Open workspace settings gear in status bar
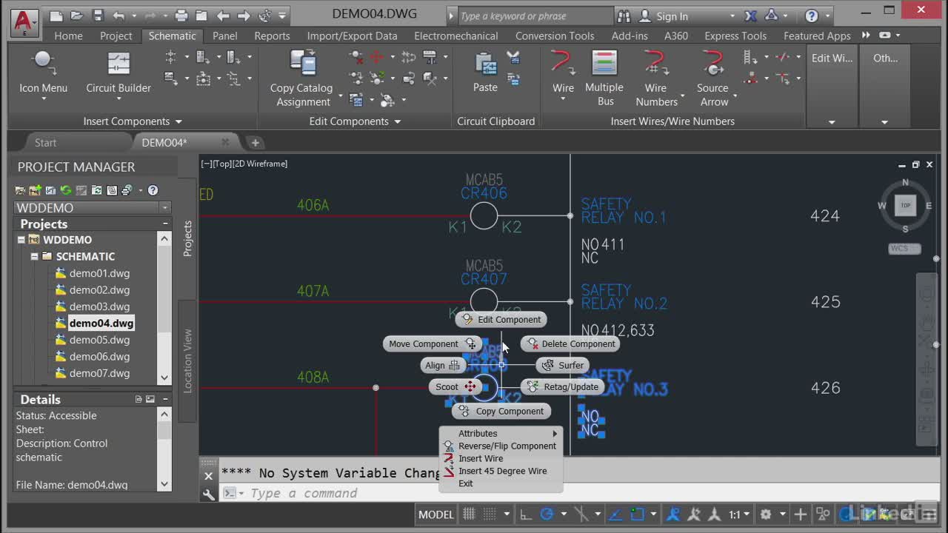 coord(766,514)
